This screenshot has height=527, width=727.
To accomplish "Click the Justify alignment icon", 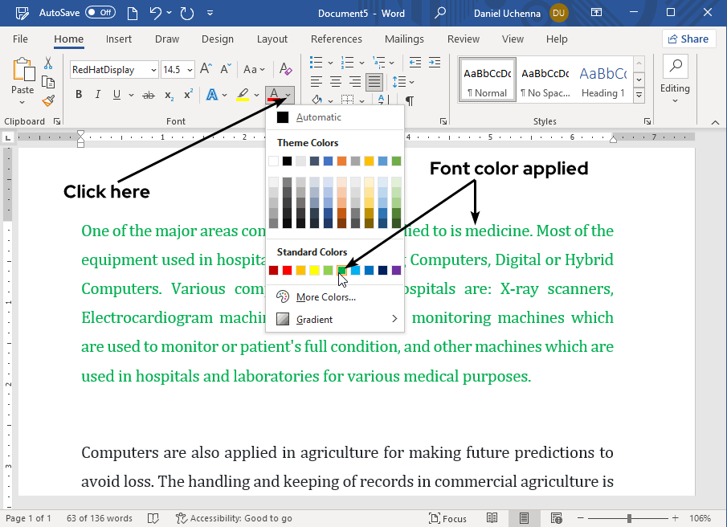I will click(x=374, y=81).
